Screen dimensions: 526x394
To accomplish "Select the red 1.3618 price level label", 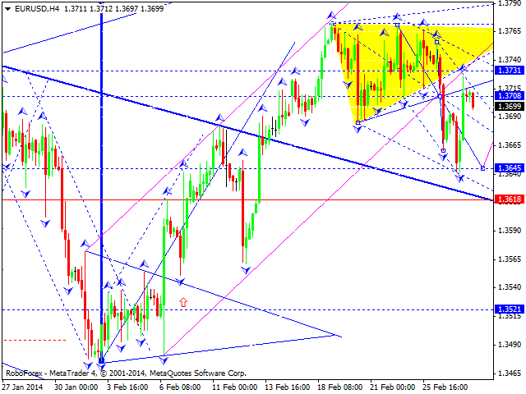I will [510, 199].
